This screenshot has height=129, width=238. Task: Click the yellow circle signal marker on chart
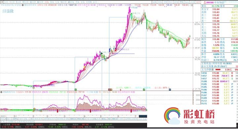[34, 88]
